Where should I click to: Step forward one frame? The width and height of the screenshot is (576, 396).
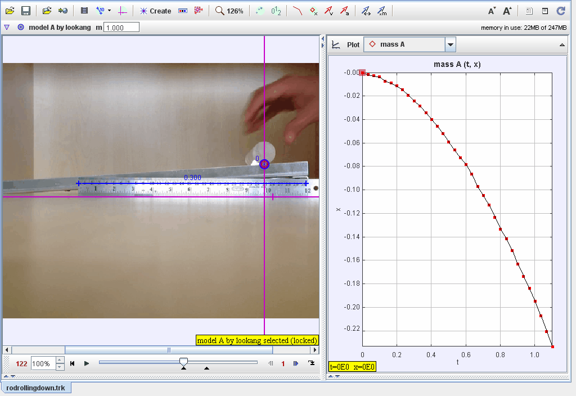pyautogui.click(x=296, y=363)
